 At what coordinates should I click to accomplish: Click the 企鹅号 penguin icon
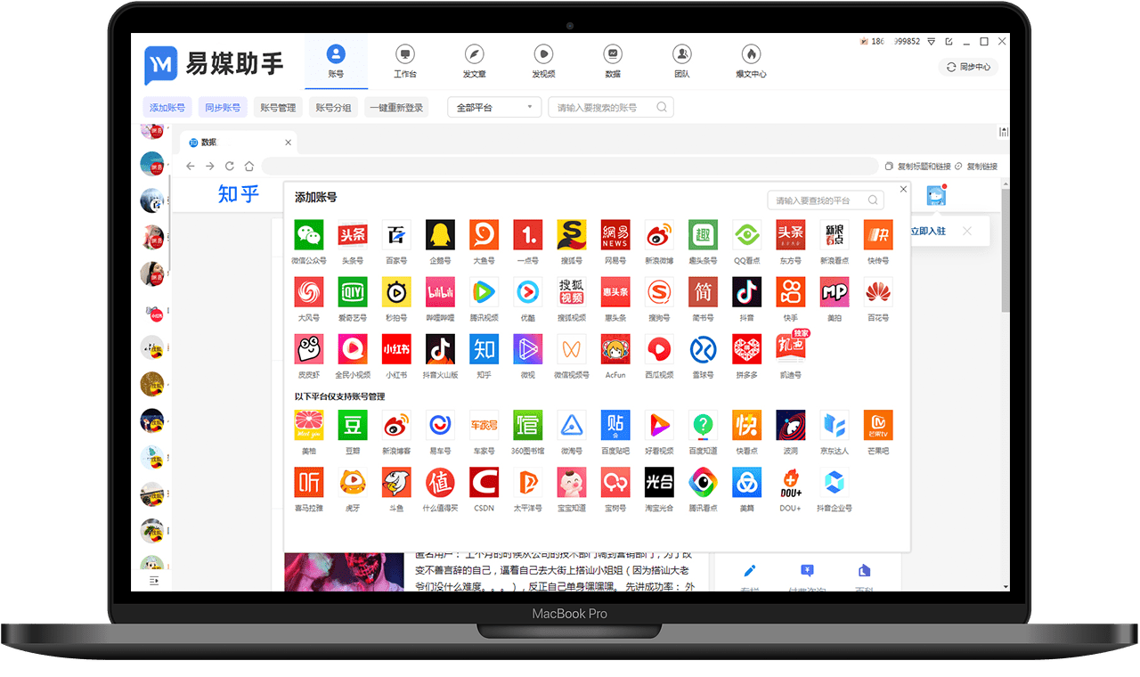[x=440, y=235]
